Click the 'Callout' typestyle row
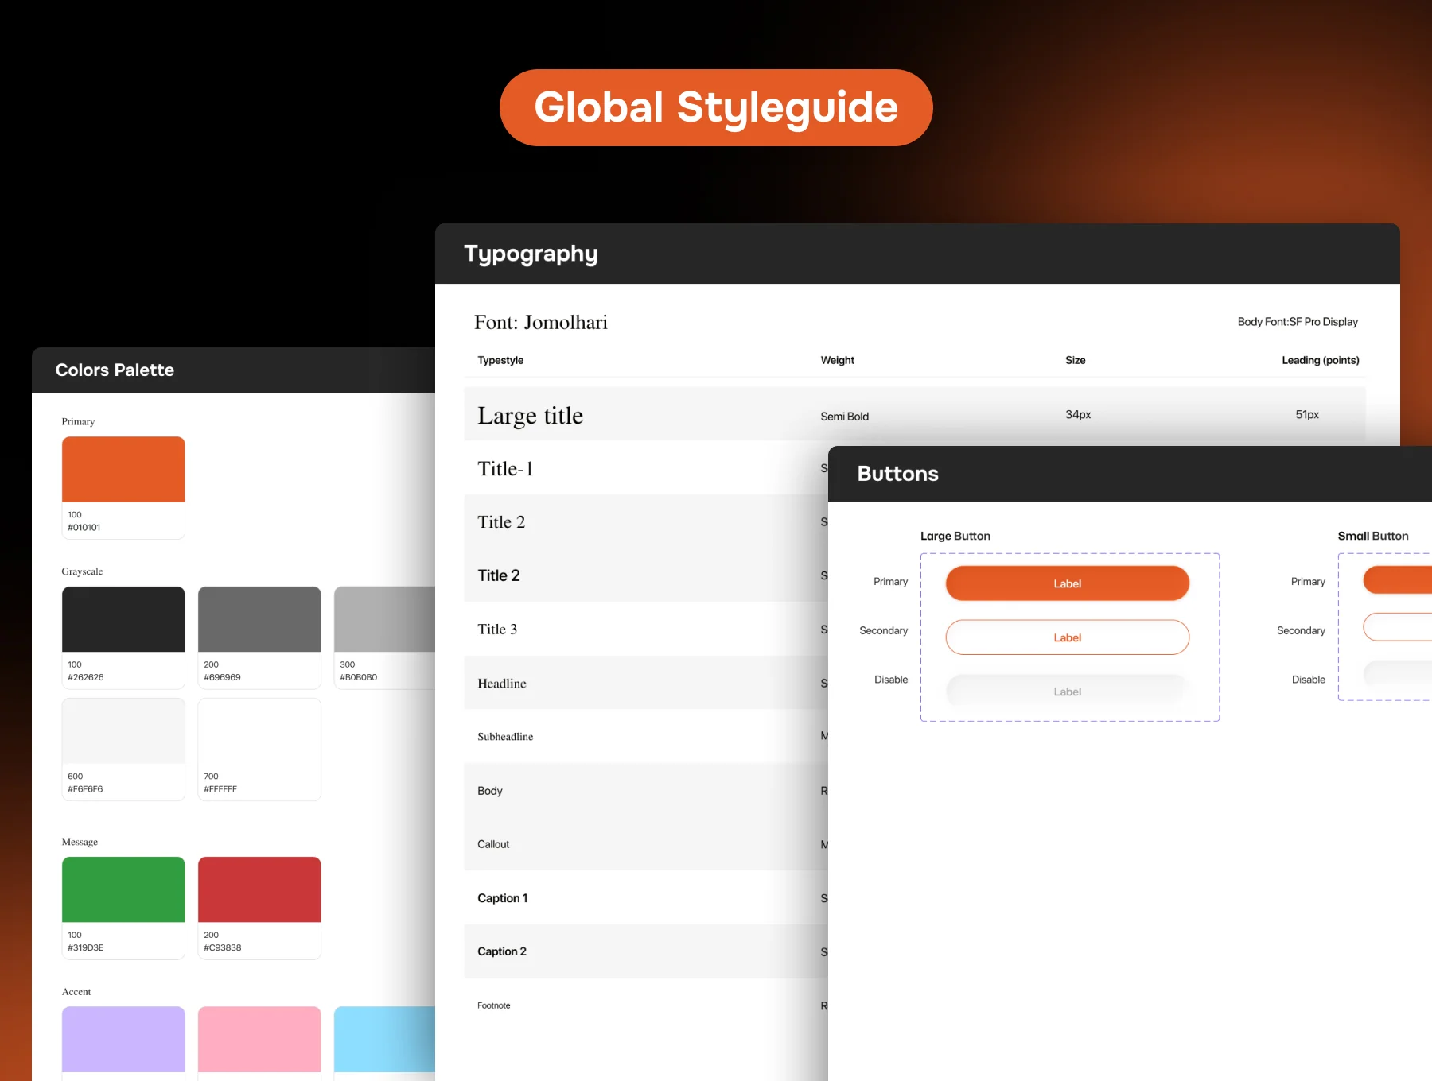The height and width of the screenshot is (1081, 1432). point(646,844)
